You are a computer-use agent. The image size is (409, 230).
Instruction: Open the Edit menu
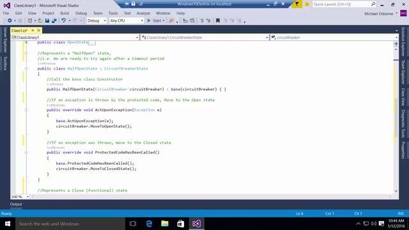[x=19, y=13]
